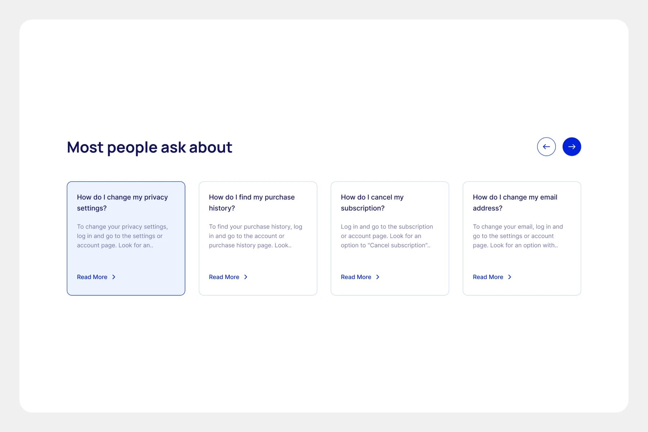The width and height of the screenshot is (648, 432).
Task: Open Read More for purchase history
Action: (224, 277)
